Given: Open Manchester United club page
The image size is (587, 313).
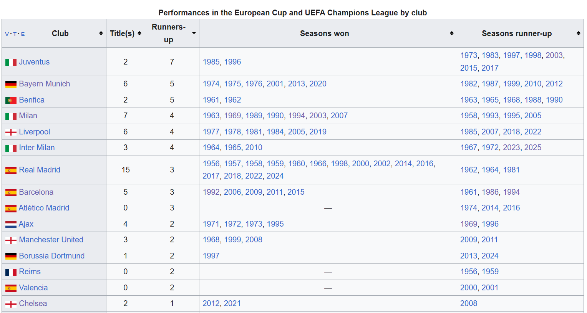Looking at the screenshot, I should point(51,240).
